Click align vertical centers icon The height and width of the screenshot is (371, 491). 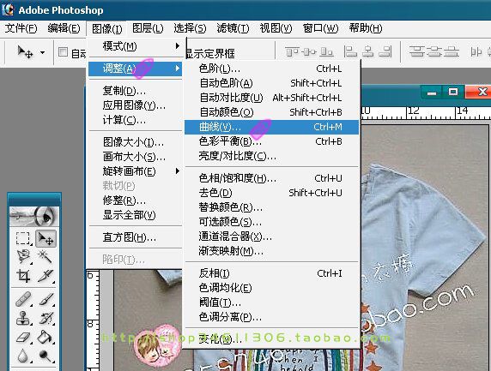coord(309,51)
